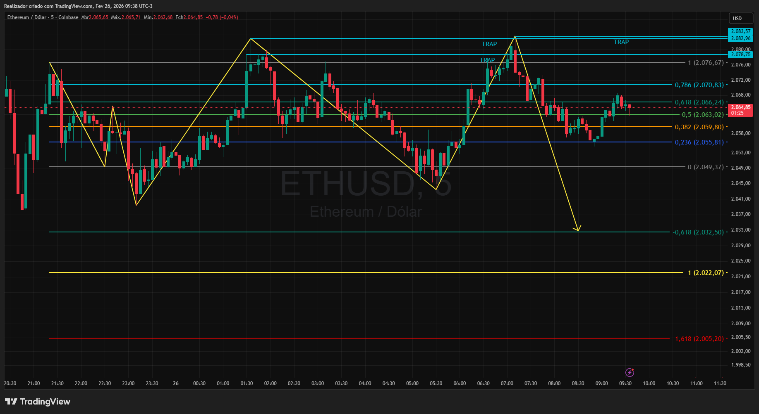Image resolution: width=759 pixels, height=414 pixels.
Task: Click the 2.021,00 price axis label
Action: [741, 277]
